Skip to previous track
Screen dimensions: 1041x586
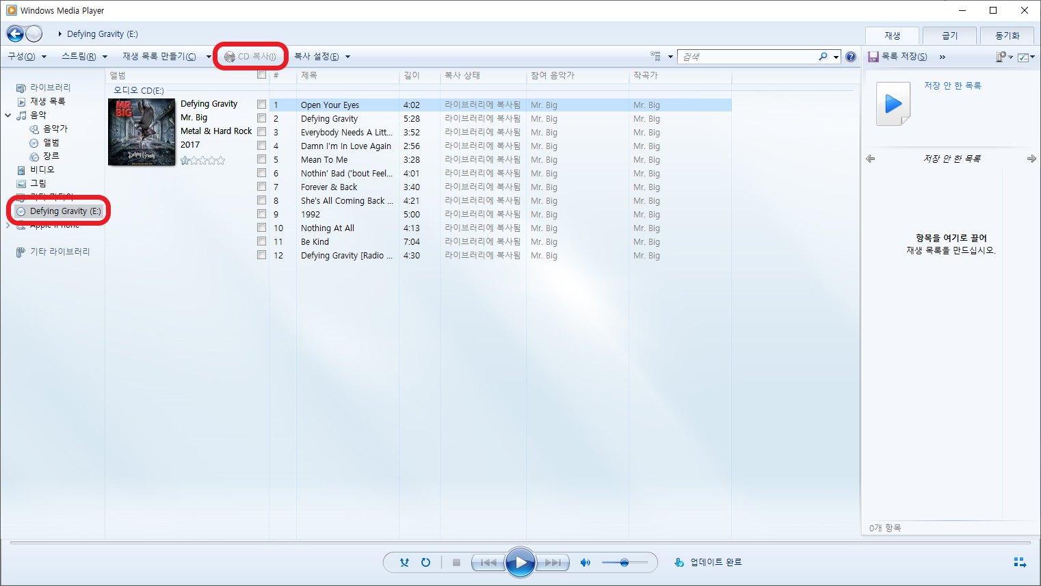pos(488,562)
